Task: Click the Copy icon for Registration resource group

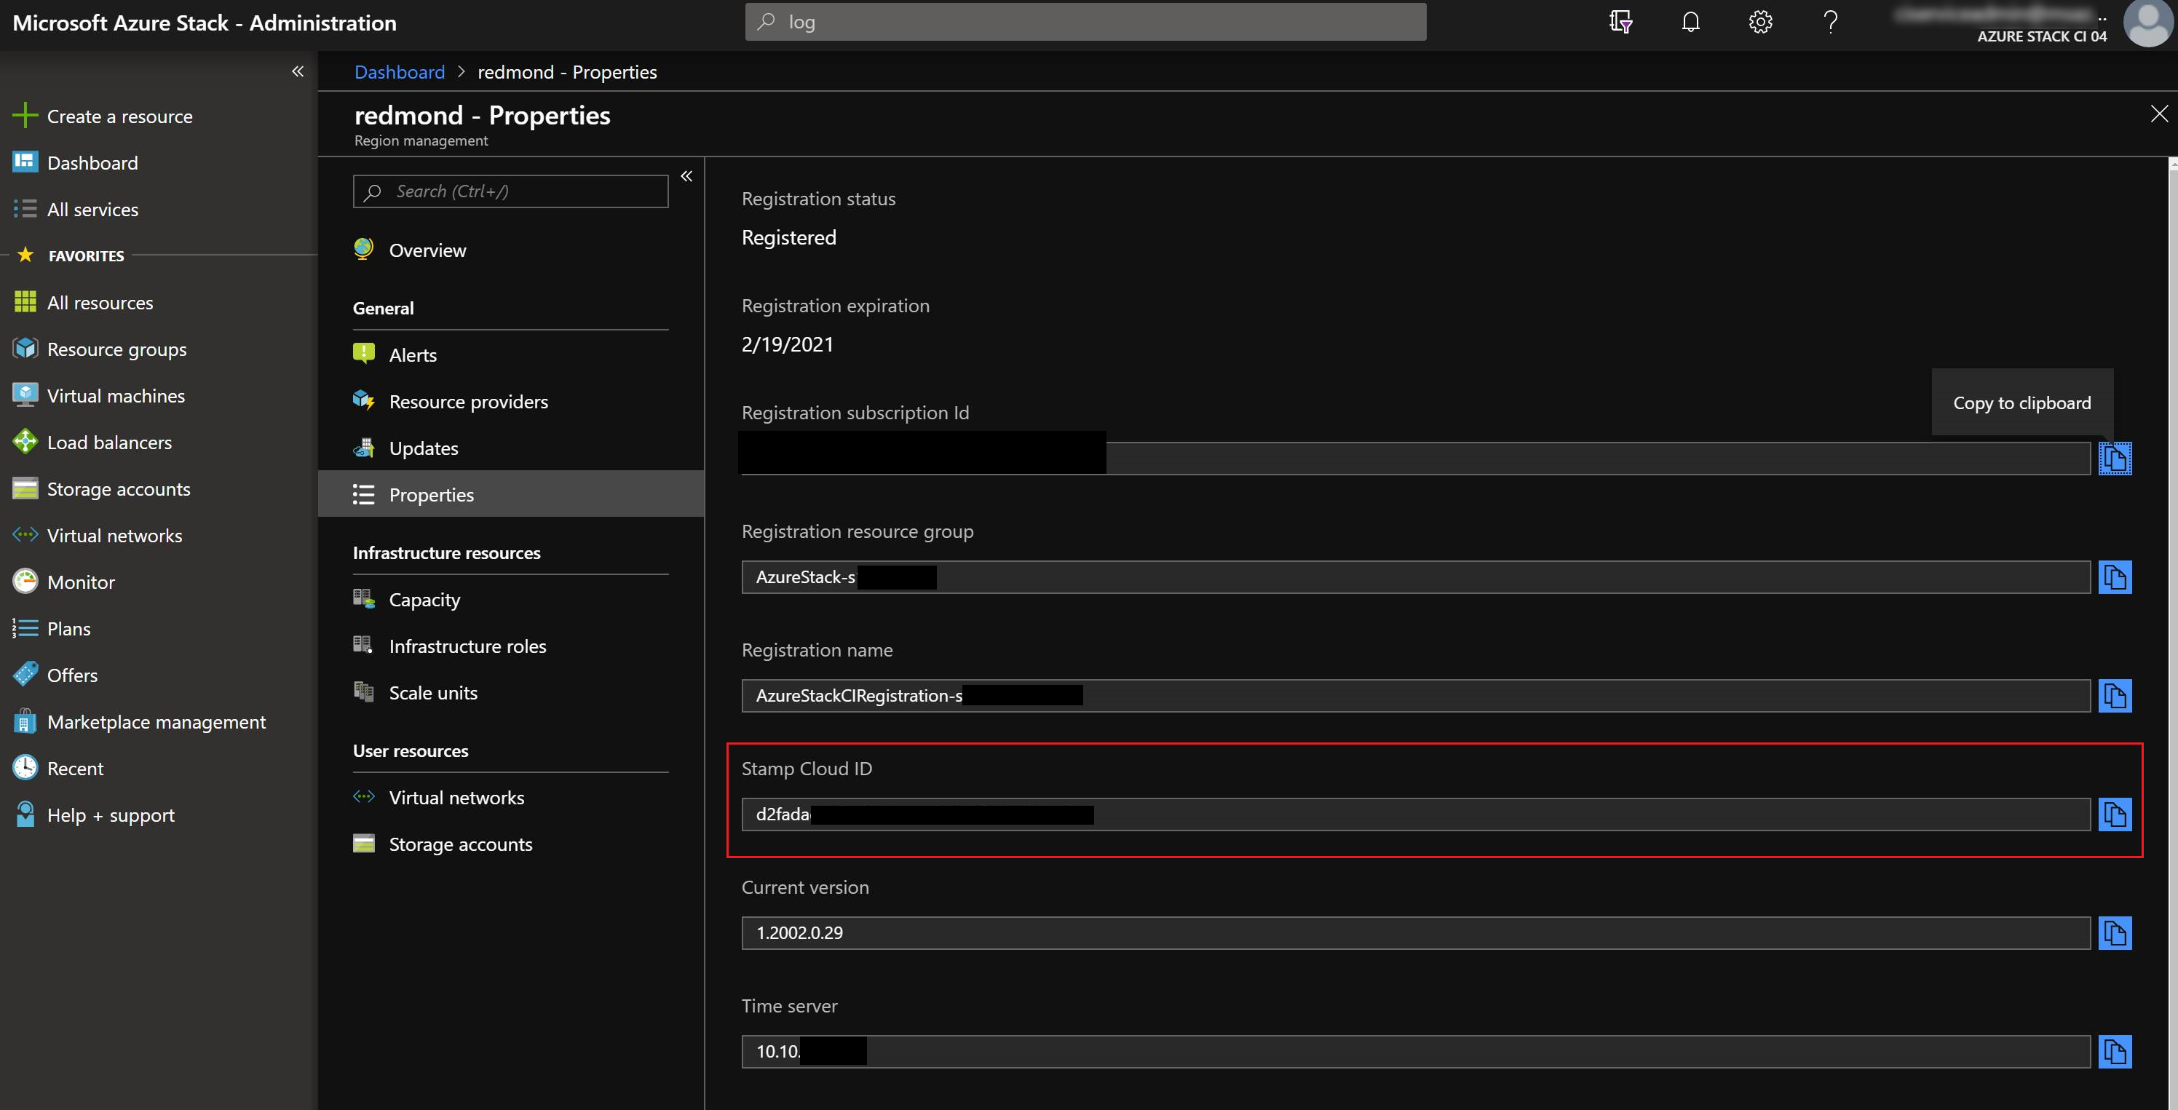Action: point(2115,576)
